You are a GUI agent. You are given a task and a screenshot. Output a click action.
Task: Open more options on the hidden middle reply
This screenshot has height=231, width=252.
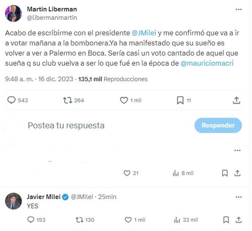click(238, 151)
